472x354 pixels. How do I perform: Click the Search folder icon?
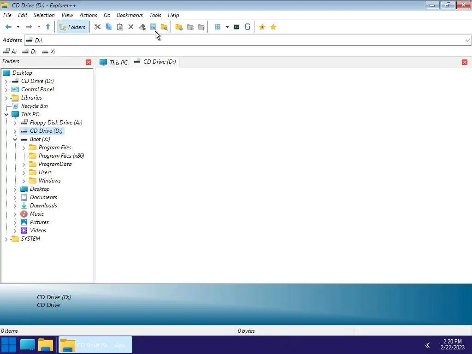pyautogui.click(x=164, y=27)
